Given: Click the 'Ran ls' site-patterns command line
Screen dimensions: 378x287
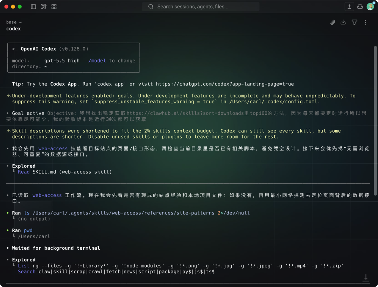Looking at the screenshot, I should 131,213.
